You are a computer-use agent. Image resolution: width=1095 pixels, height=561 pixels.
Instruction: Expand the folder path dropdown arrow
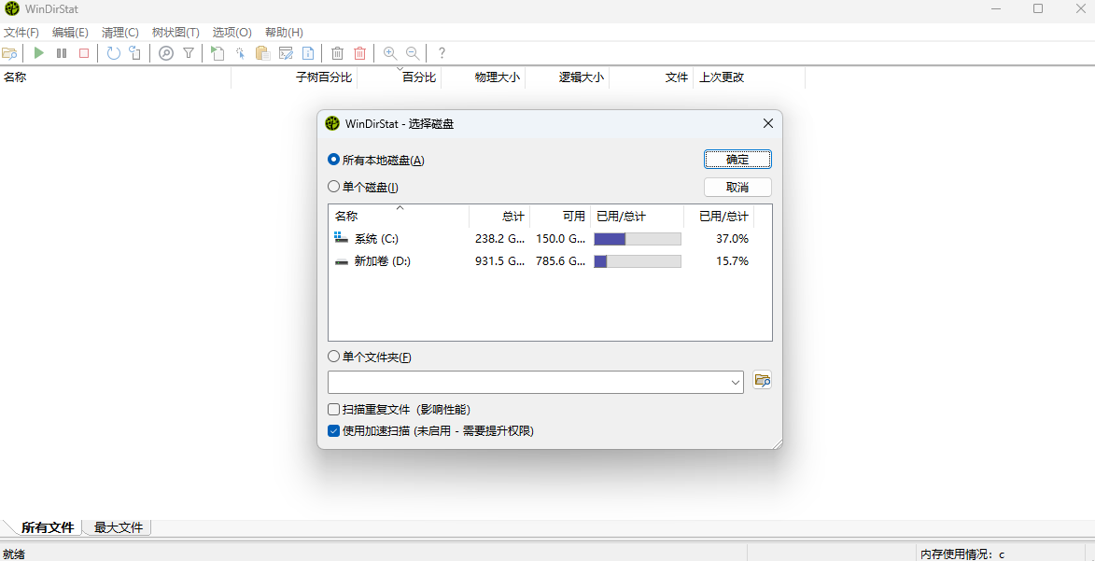[x=736, y=382]
